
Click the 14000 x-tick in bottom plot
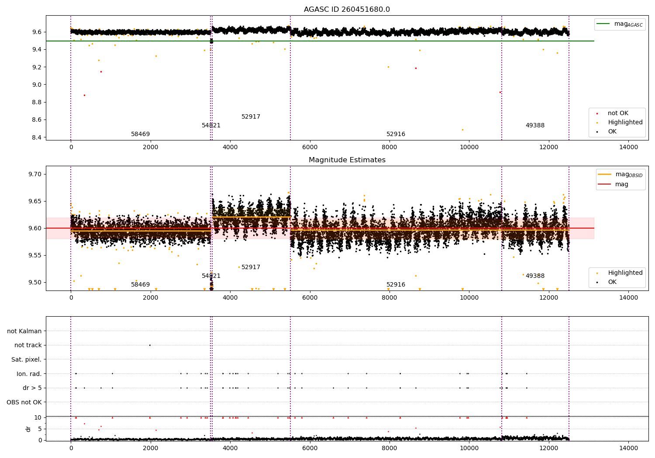(628, 448)
